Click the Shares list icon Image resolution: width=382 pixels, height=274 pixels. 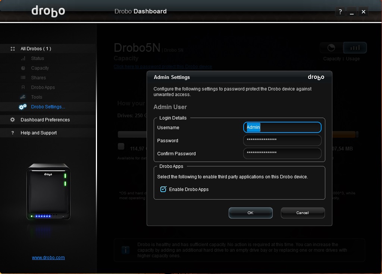pyautogui.click(x=23, y=77)
